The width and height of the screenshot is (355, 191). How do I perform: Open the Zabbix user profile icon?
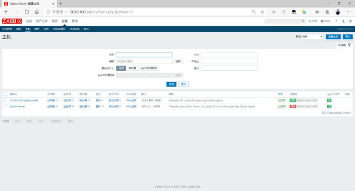click(343, 21)
